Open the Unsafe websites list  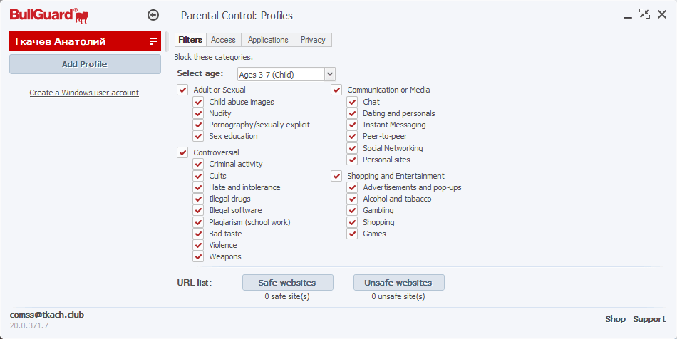point(398,283)
